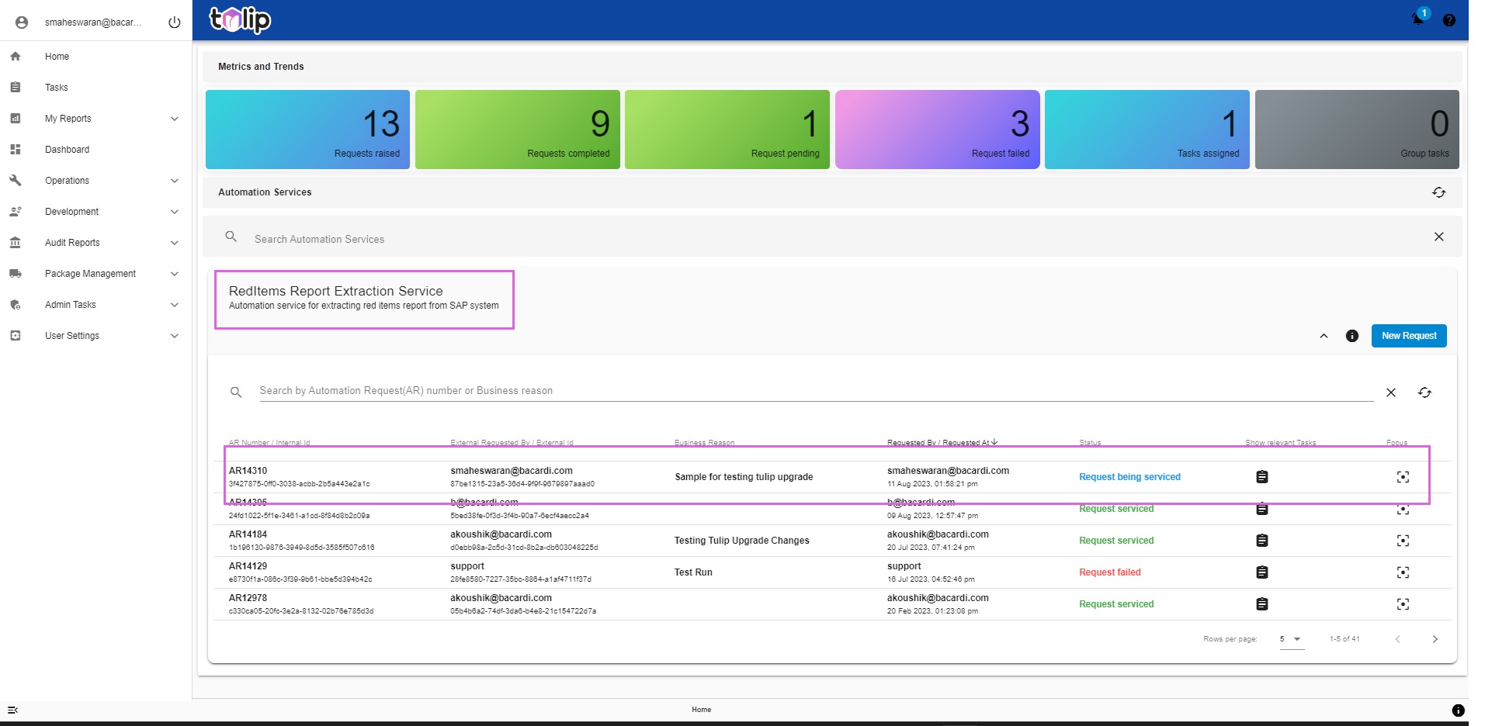Click the Test Run business reason
The image size is (1485, 726).
tap(693, 572)
